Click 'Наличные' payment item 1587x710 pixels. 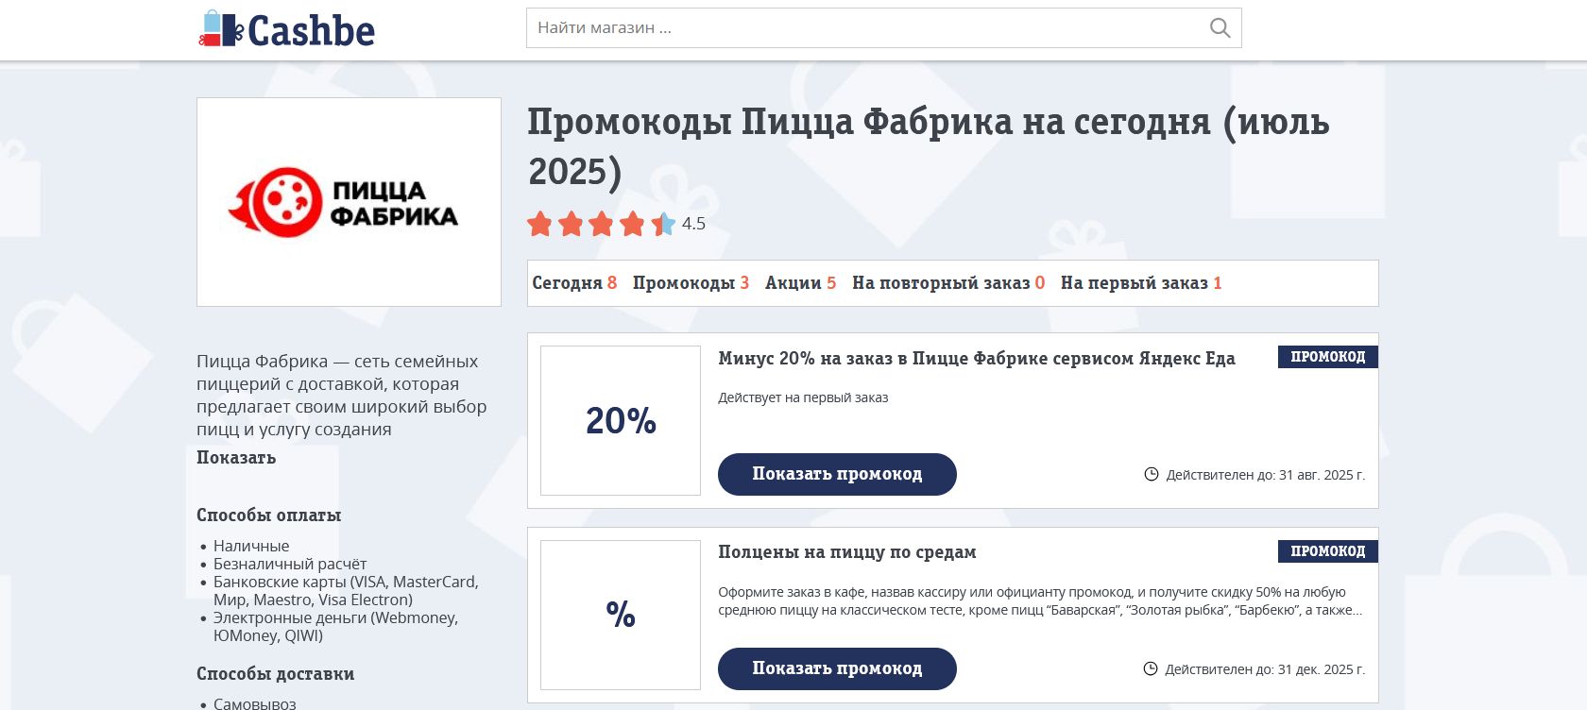tap(251, 546)
